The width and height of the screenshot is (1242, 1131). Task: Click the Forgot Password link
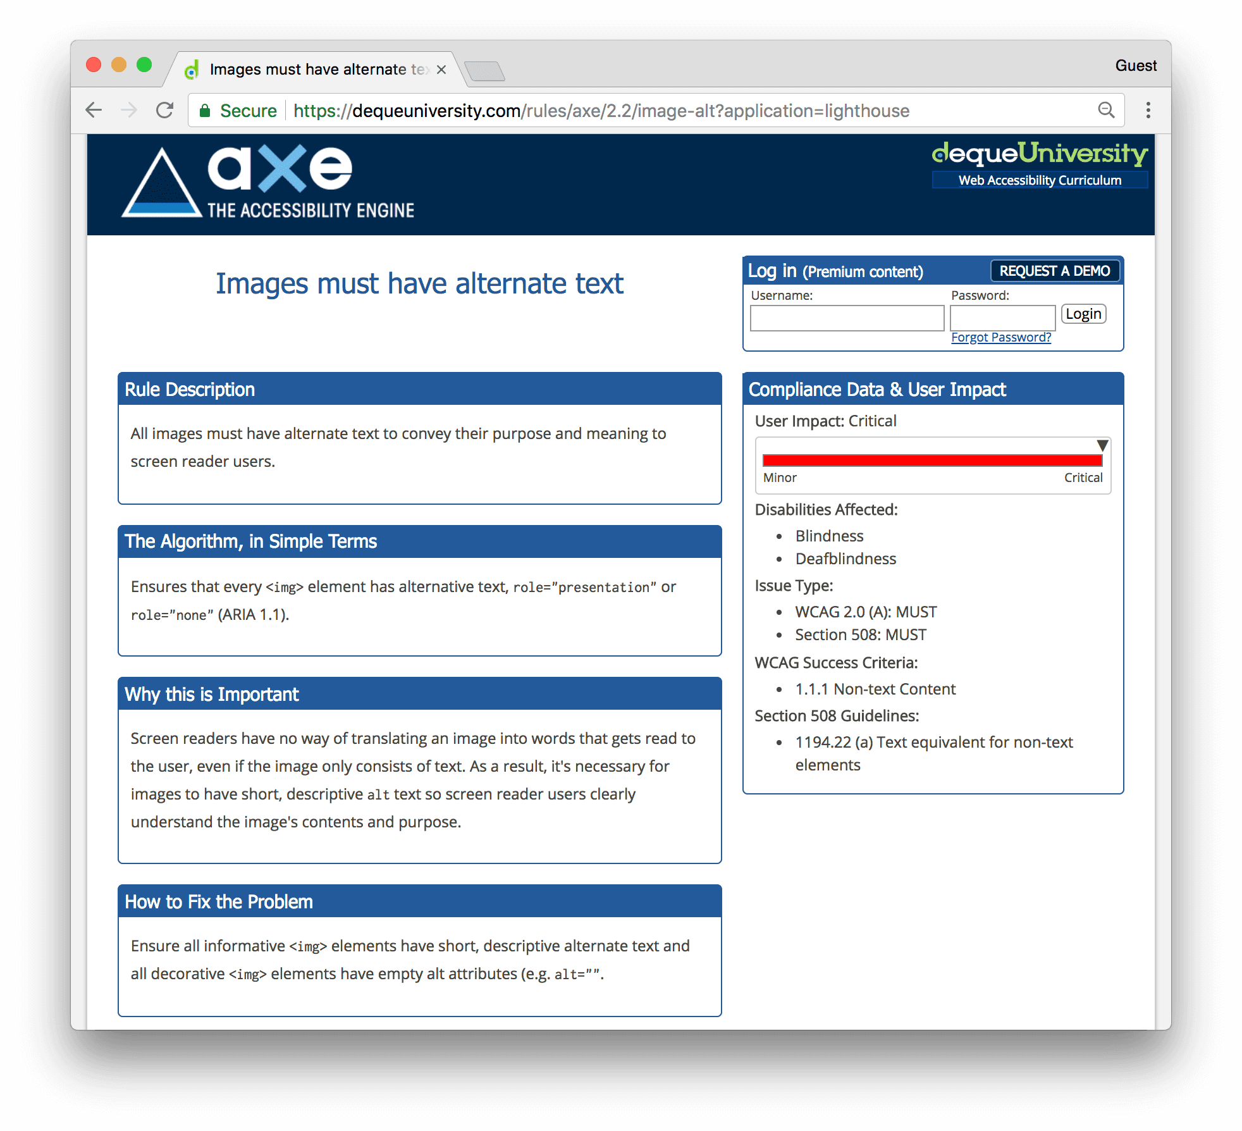point(1000,335)
